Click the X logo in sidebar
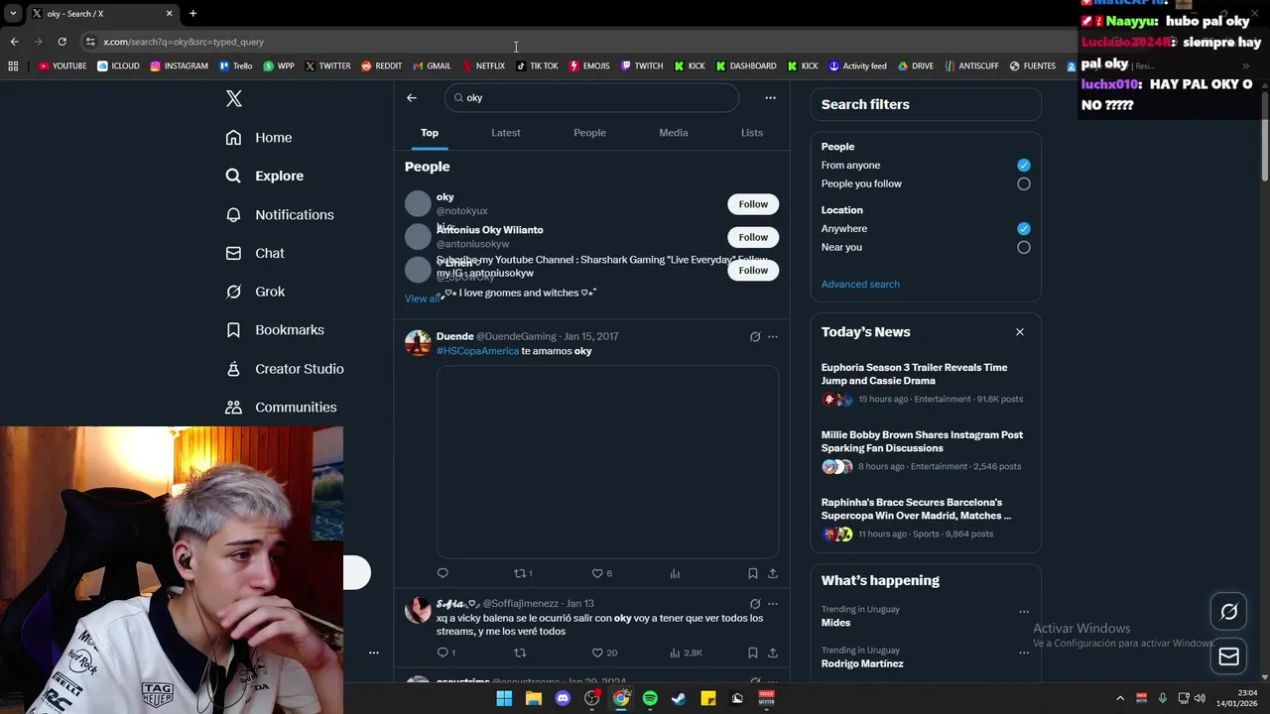 [233, 98]
